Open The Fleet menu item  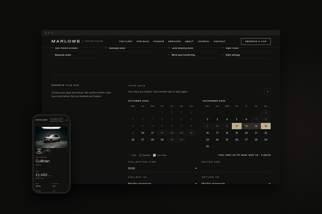point(126,41)
